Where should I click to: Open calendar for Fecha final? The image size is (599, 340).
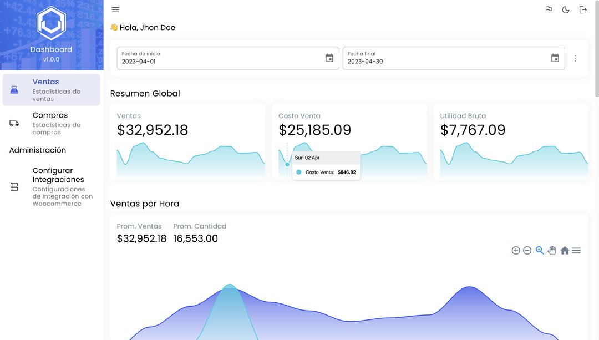[555, 58]
